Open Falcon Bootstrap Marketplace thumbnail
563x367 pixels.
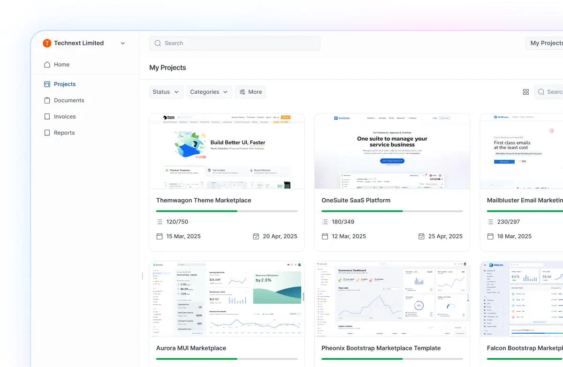click(522, 299)
